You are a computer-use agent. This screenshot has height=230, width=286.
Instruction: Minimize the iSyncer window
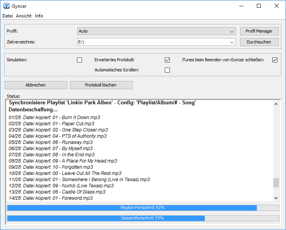[241, 6]
